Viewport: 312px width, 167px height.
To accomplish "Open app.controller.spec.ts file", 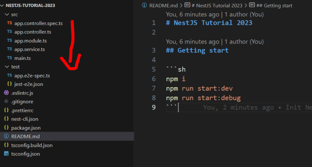I will [38, 23].
